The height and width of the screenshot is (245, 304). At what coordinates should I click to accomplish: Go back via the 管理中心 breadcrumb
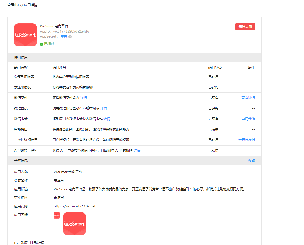click(x=14, y=5)
